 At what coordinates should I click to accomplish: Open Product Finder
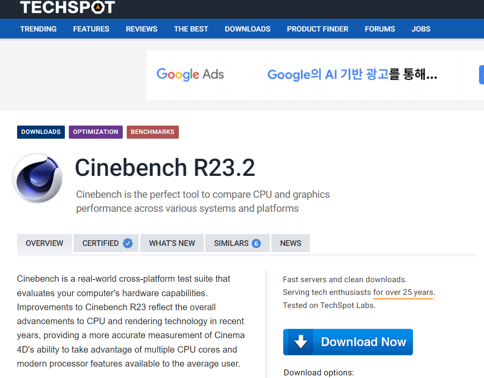[x=317, y=29]
